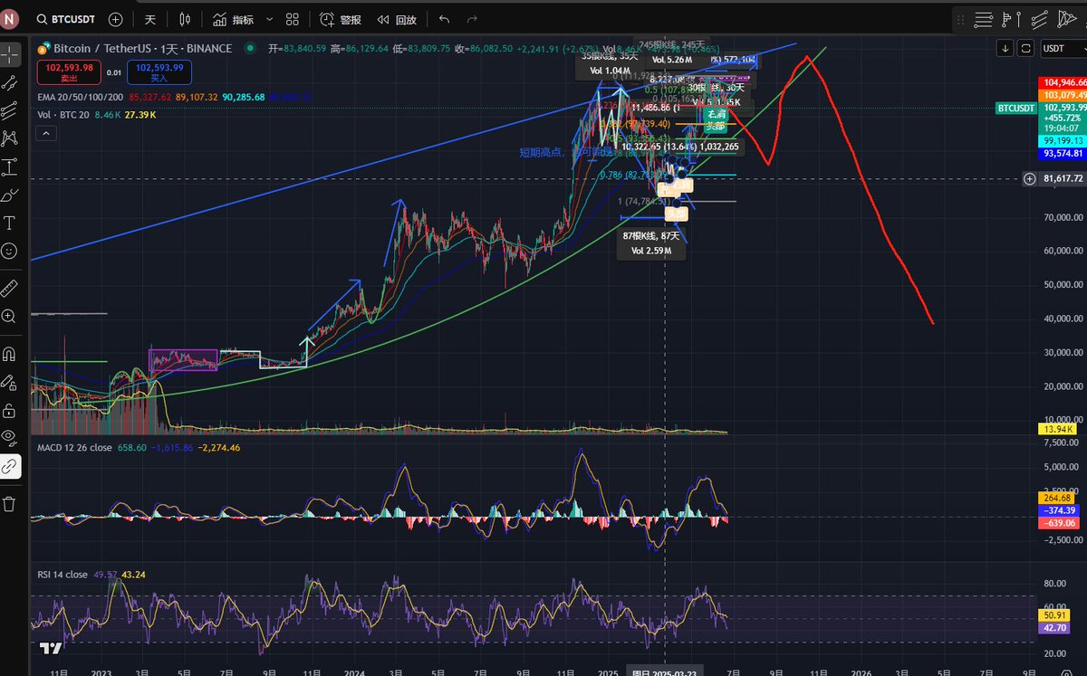Click the down-arrow scroll to latest button
The width and height of the screenshot is (1087, 676).
pos(1006,48)
